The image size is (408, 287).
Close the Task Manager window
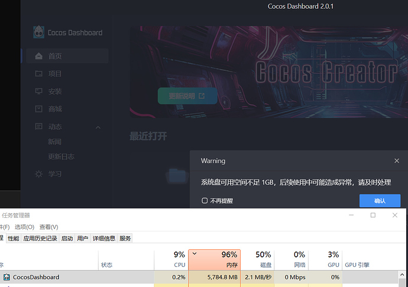(x=395, y=215)
